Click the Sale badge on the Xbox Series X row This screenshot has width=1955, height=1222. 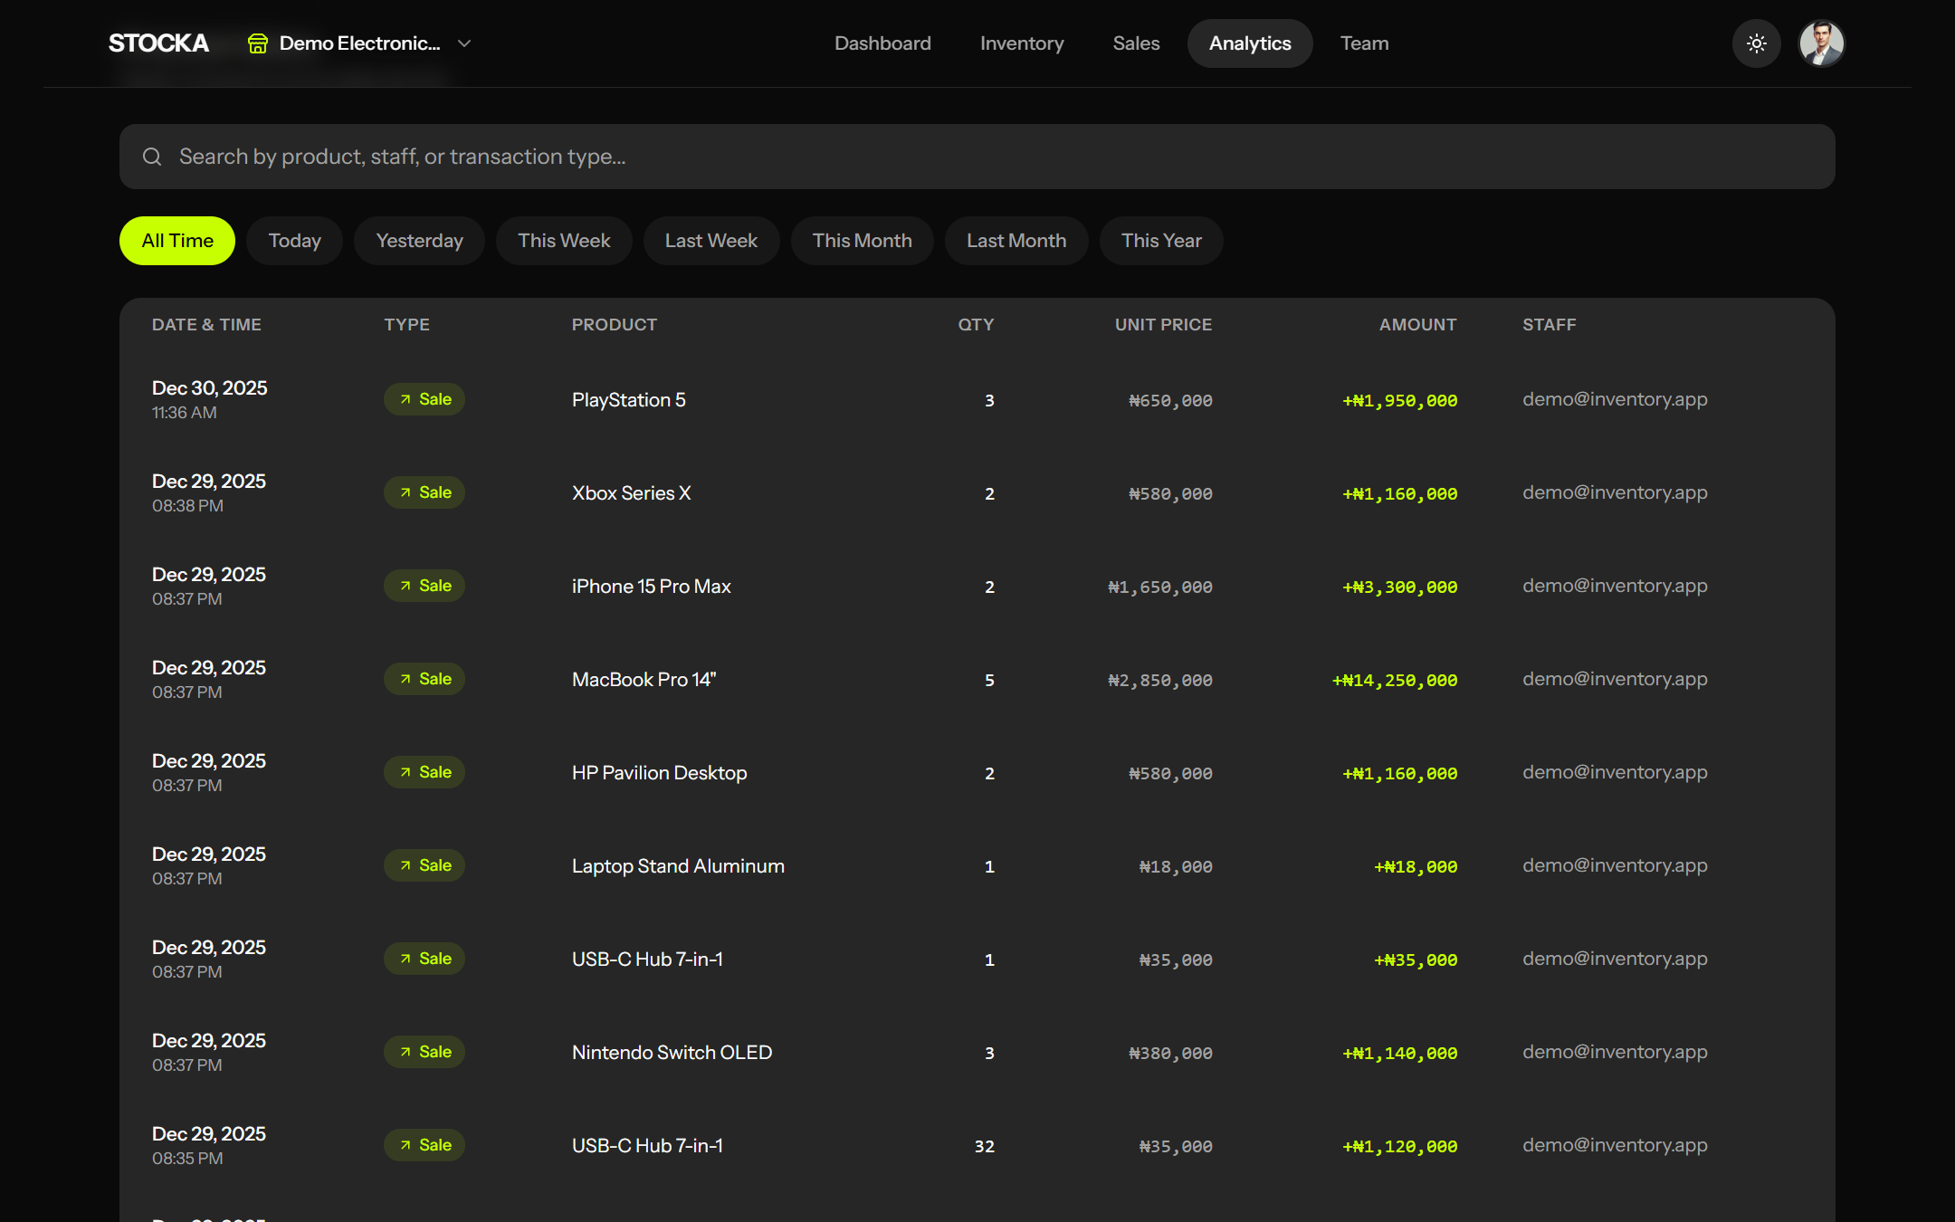424,492
